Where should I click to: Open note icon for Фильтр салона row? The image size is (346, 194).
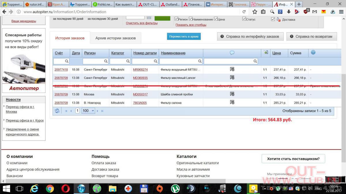point(232,102)
